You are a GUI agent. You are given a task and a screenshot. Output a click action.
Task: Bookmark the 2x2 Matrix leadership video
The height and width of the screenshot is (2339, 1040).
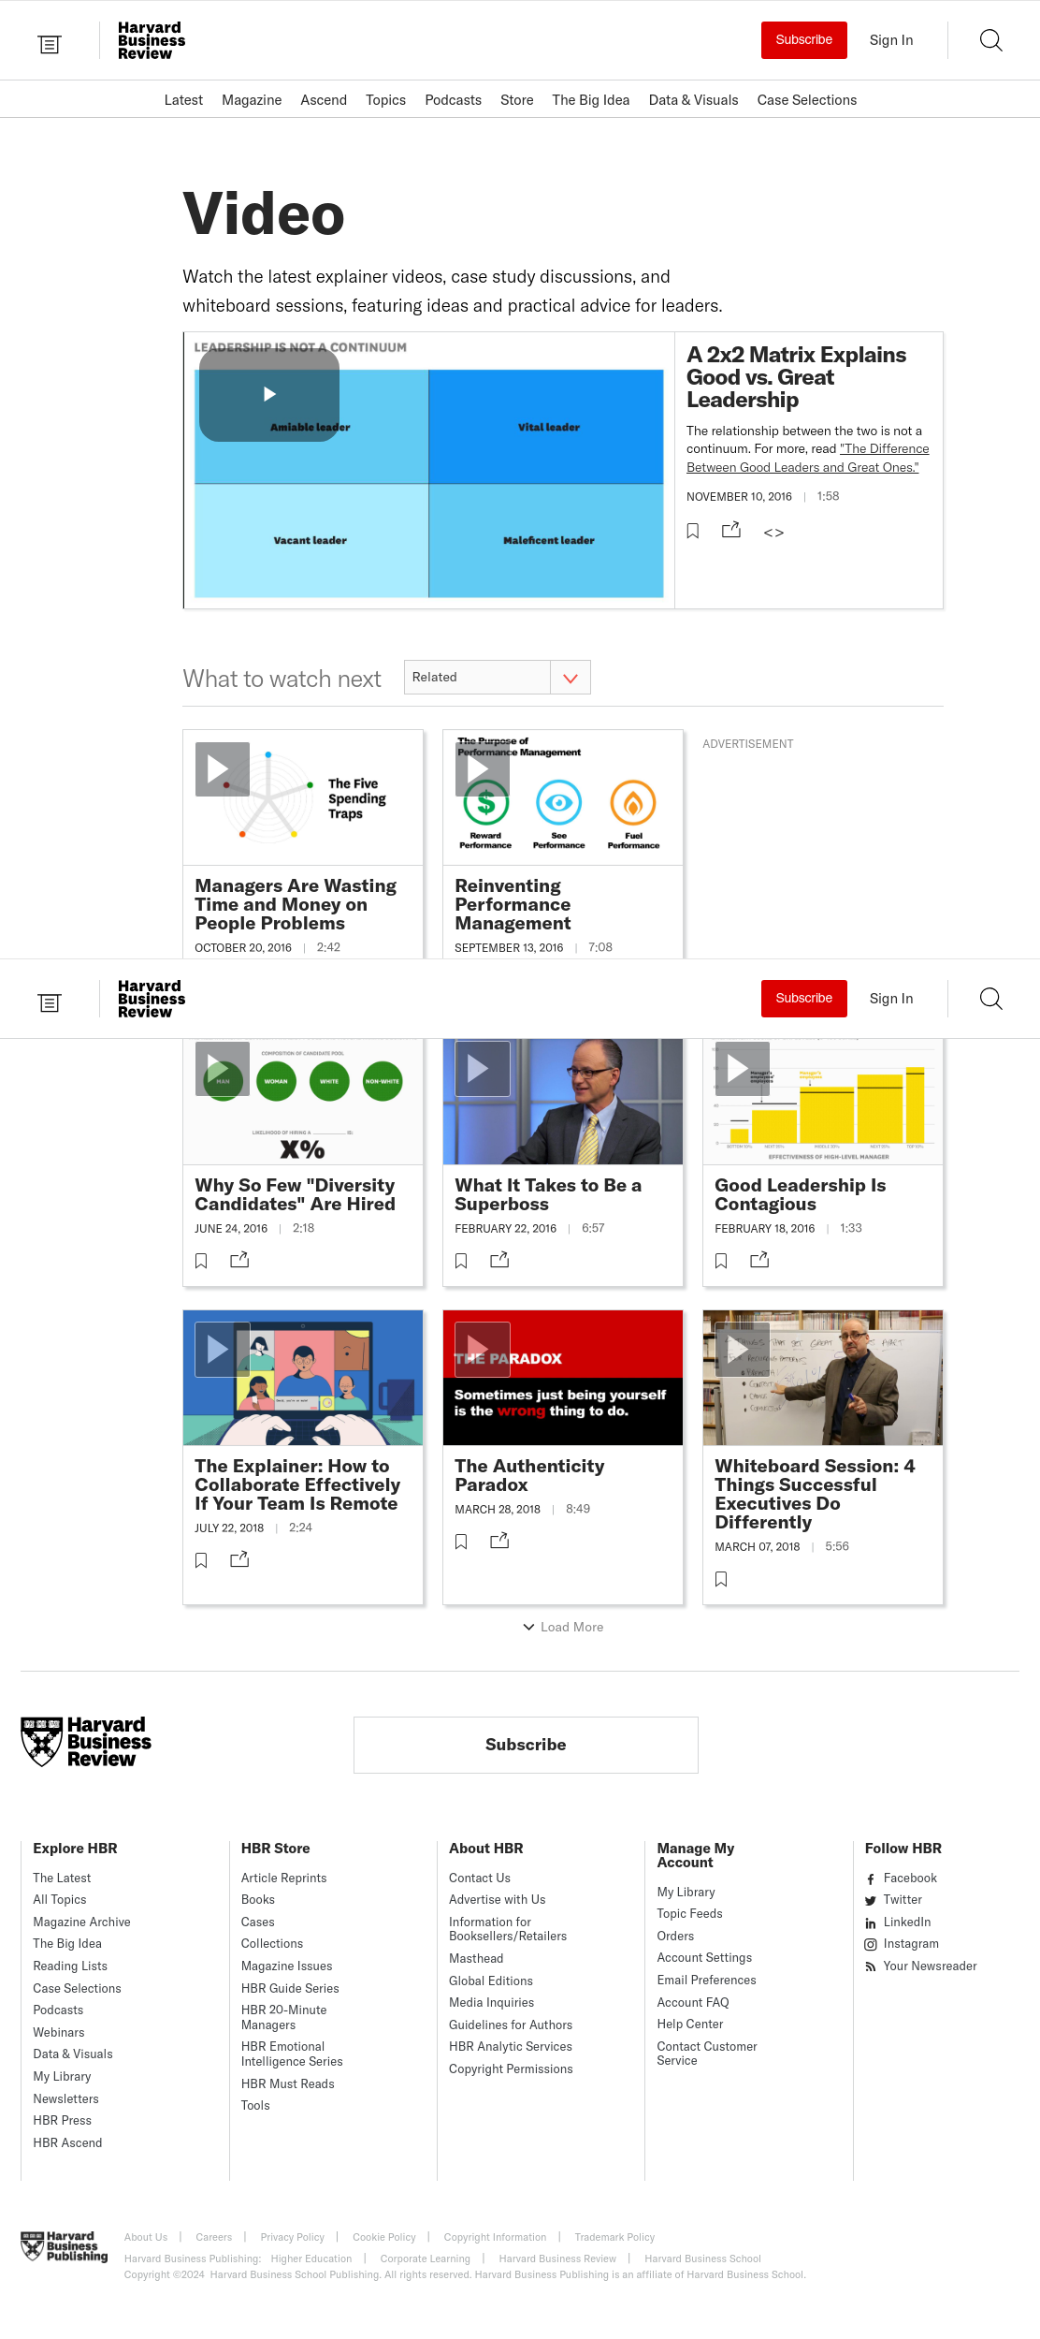tap(693, 531)
